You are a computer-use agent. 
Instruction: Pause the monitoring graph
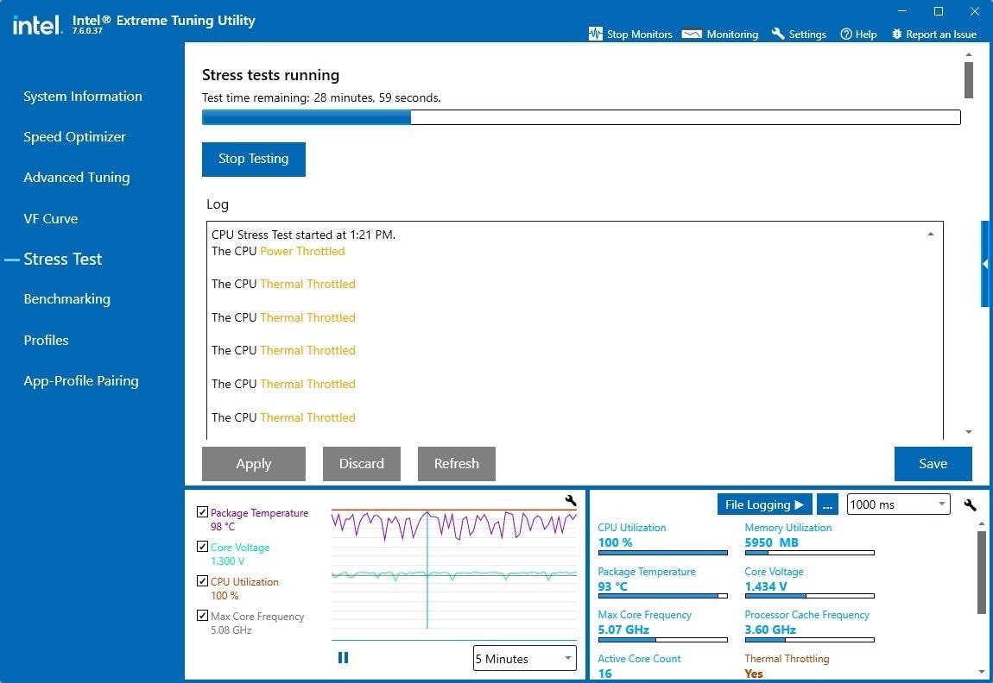point(344,658)
